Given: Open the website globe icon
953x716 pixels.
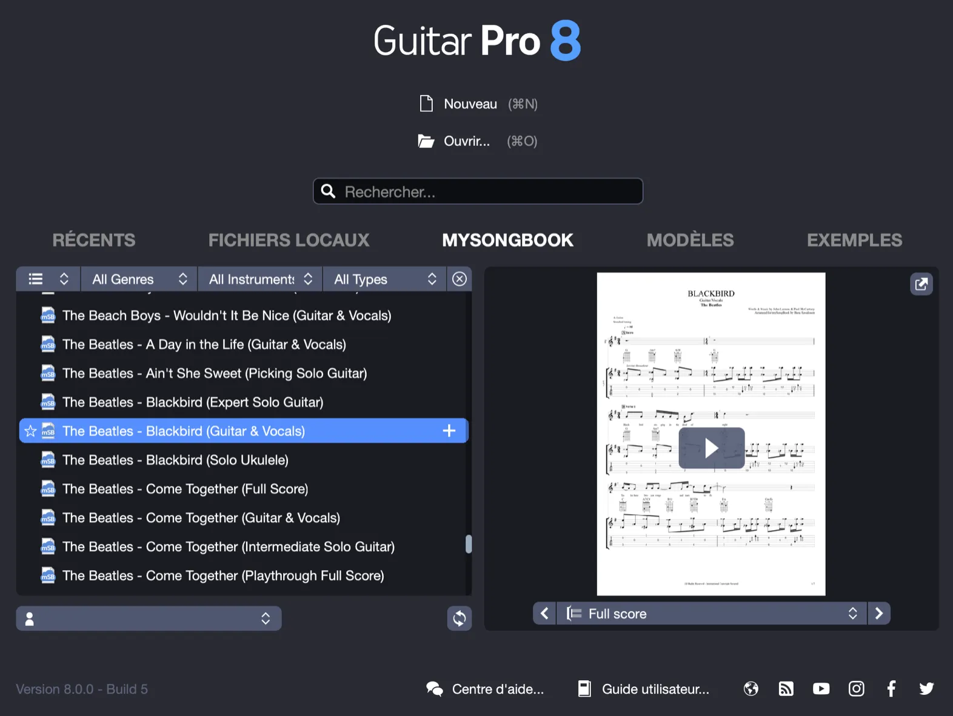Looking at the screenshot, I should (x=751, y=689).
